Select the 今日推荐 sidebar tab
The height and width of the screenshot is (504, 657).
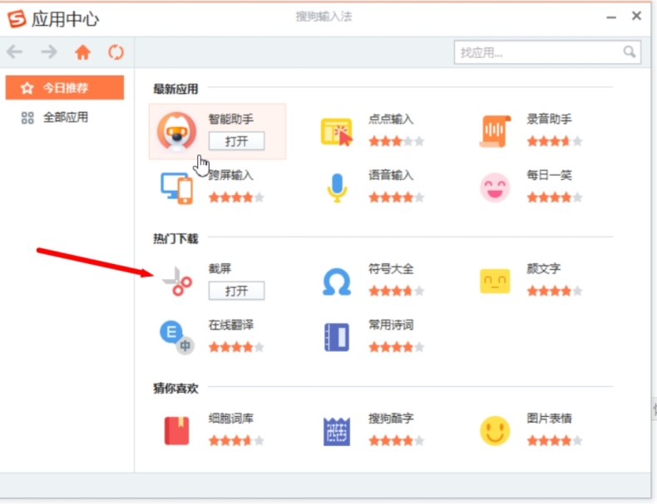click(65, 88)
